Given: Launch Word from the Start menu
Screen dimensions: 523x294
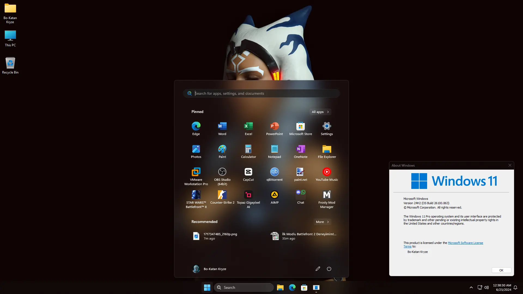Looking at the screenshot, I should (x=222, y=129).
